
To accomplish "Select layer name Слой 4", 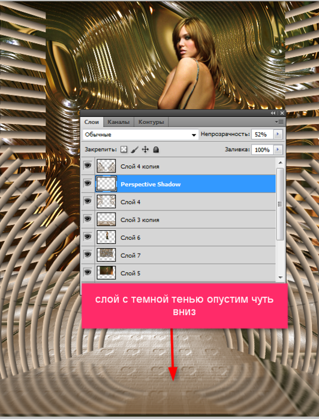I will click(x=130, y=202).
